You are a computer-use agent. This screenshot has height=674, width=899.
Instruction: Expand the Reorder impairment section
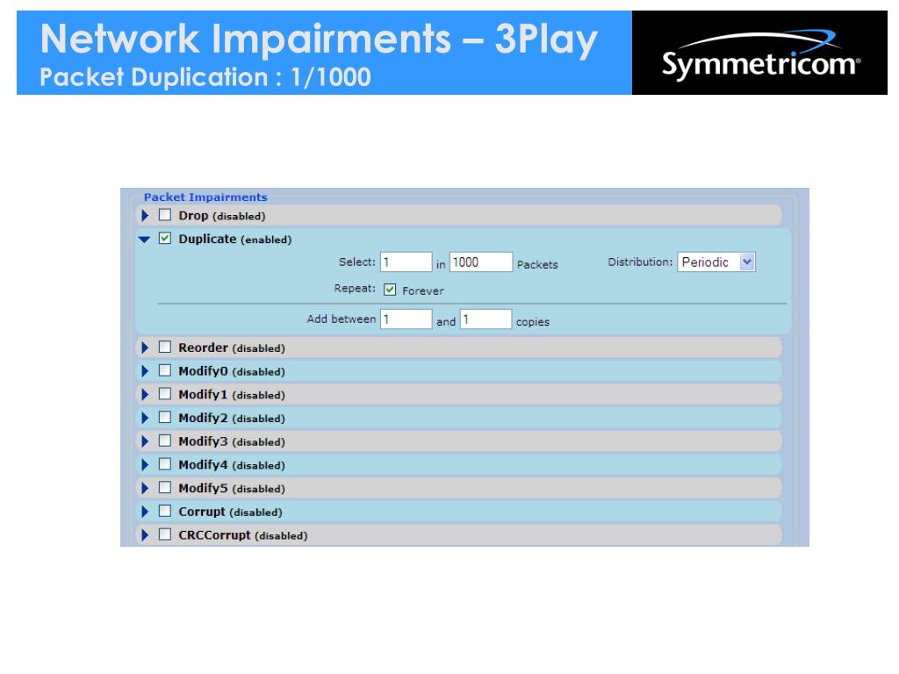tap(145, 348)
